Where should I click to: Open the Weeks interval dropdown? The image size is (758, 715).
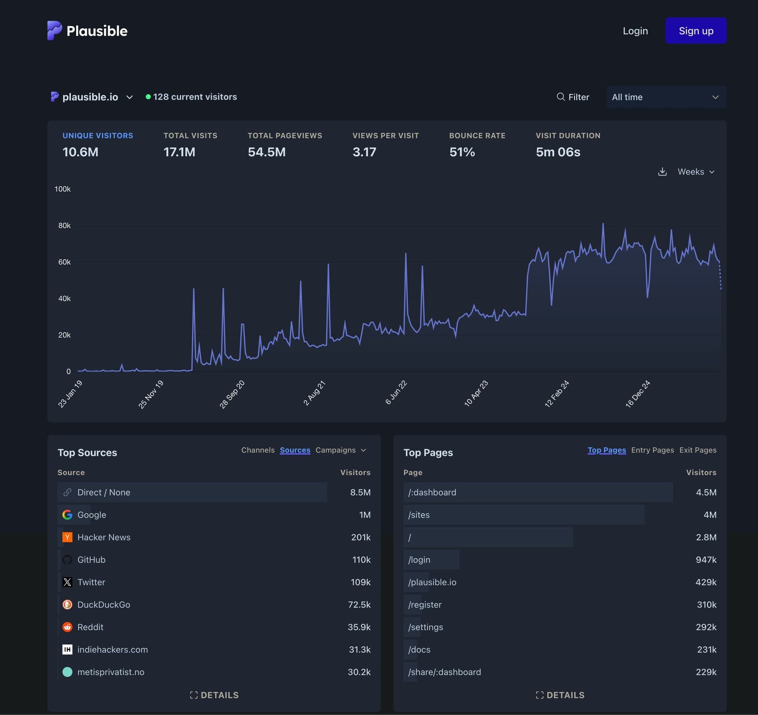tap(696, 172)
